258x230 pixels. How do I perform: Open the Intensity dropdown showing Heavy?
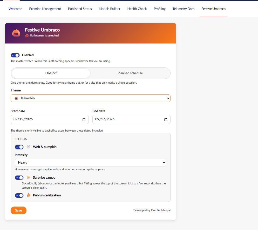91,163
